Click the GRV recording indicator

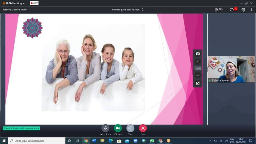click(34, 3)
